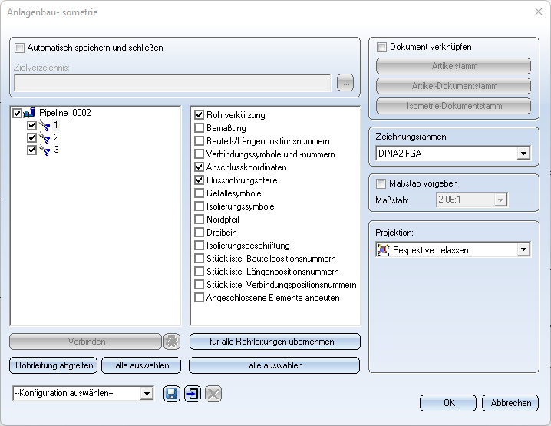551x426 pixels.
Task: Turn on the Nordpfeil option
Action: pyautogui.click(x=200, y=220)
